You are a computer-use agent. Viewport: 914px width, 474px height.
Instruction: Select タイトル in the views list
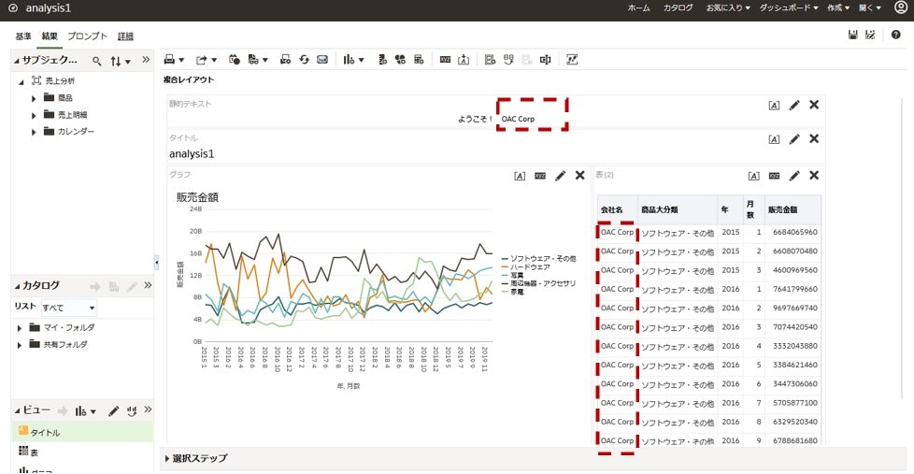tap(81, 432)
